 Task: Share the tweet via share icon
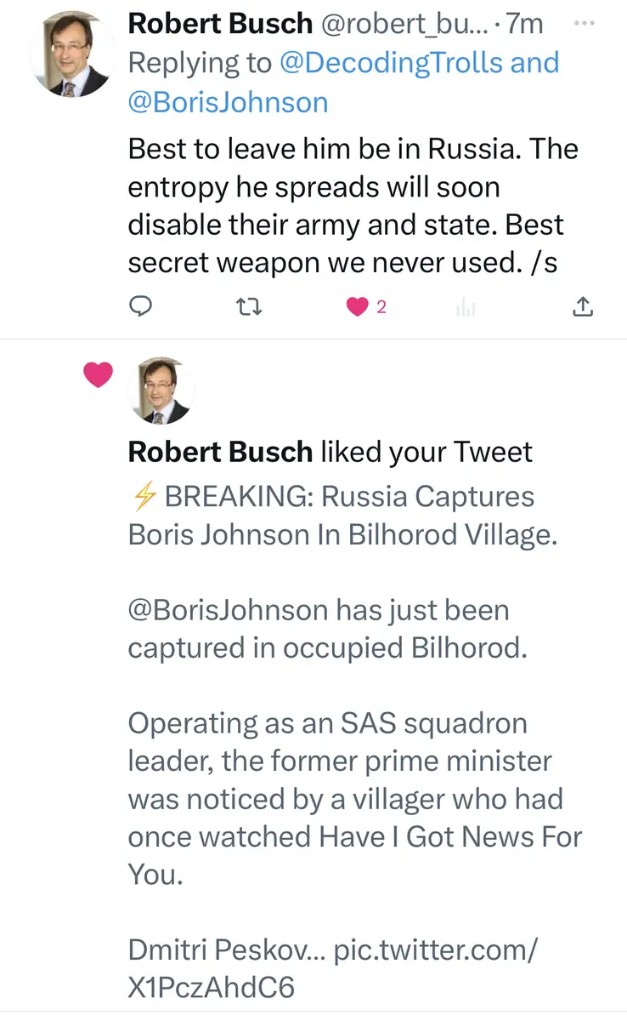coord(583,307)
